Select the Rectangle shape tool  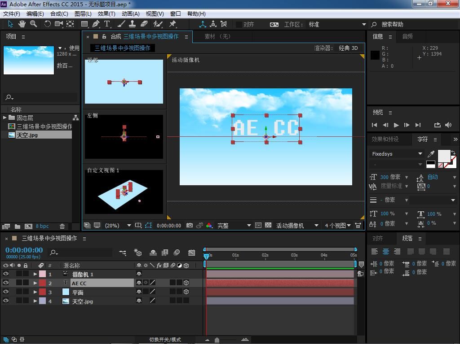tap(84, 24)
